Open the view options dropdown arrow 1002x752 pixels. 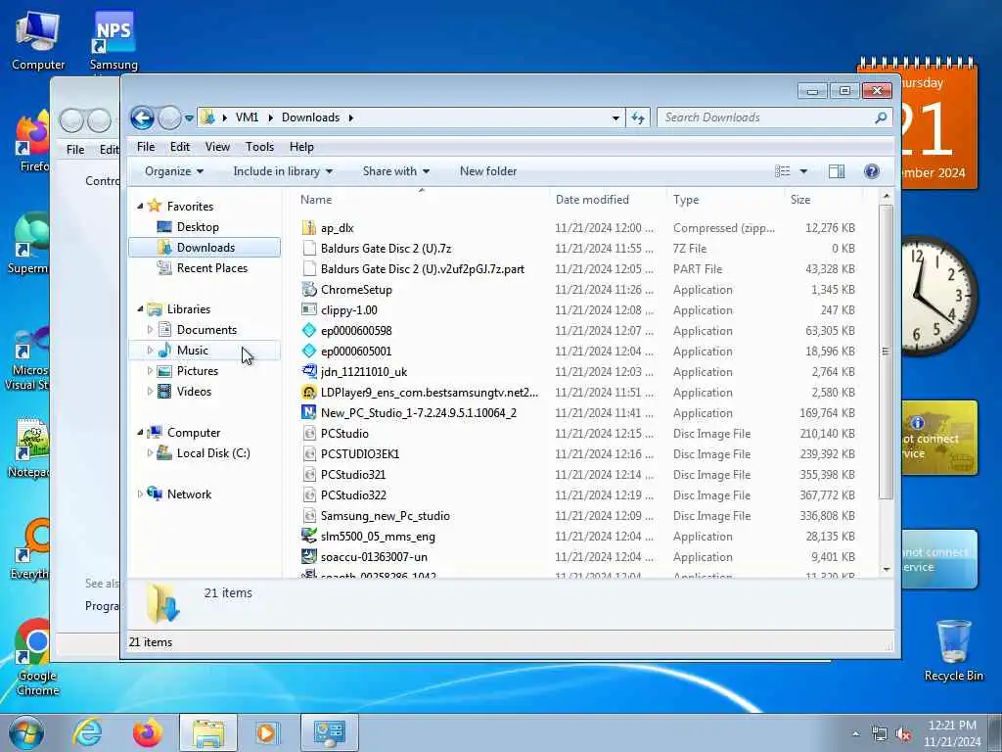803,171
